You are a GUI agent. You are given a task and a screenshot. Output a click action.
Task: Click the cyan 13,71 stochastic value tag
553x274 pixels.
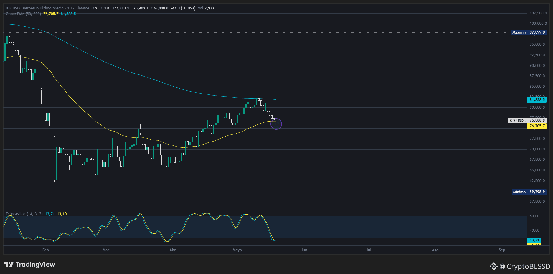[534, 240]
